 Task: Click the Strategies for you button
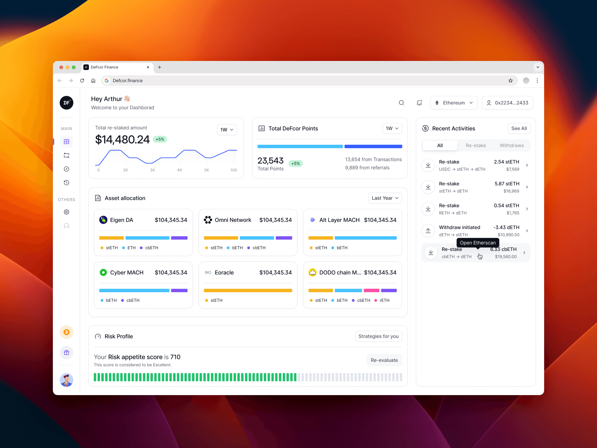pyautogui.click(x=378, y=336)
